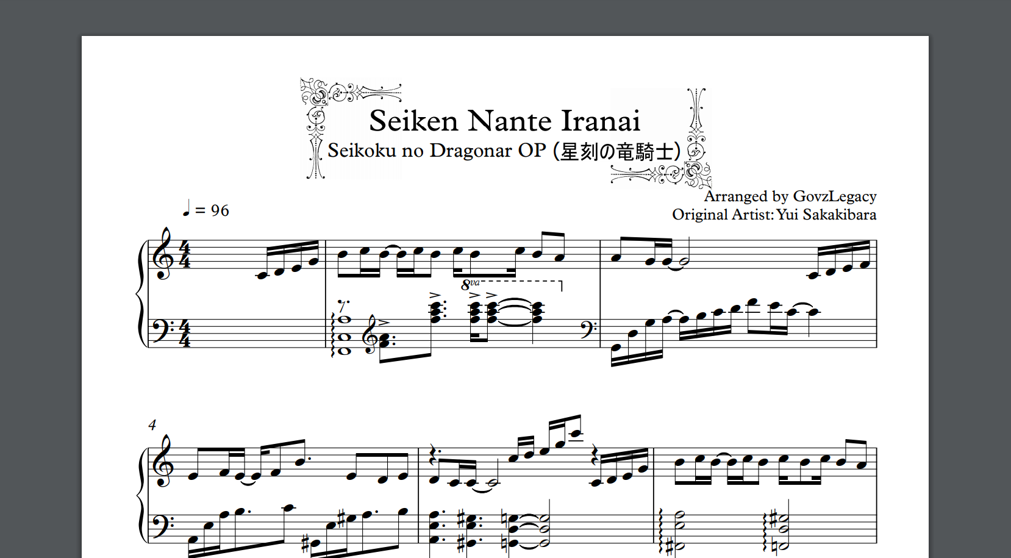Click the eighth rest above the rolled chord
The width and height of the screenshot is (1011, 558).
point(344,306)
